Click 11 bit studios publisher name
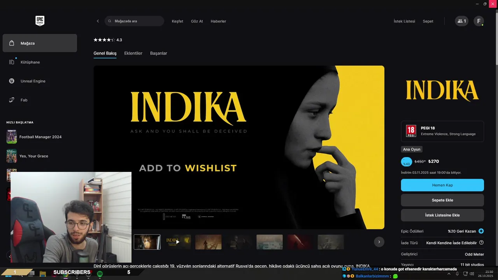498x280 pixels. click(x=472, y=265)
